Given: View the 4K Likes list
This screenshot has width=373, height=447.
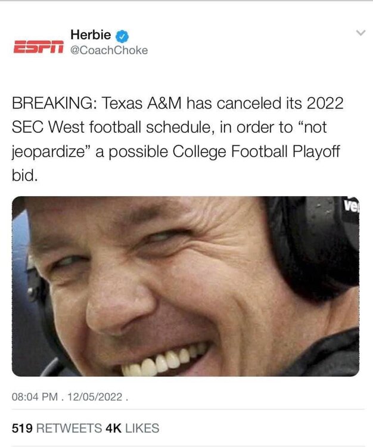Looking at the screenshot, I should coord(132,428).
